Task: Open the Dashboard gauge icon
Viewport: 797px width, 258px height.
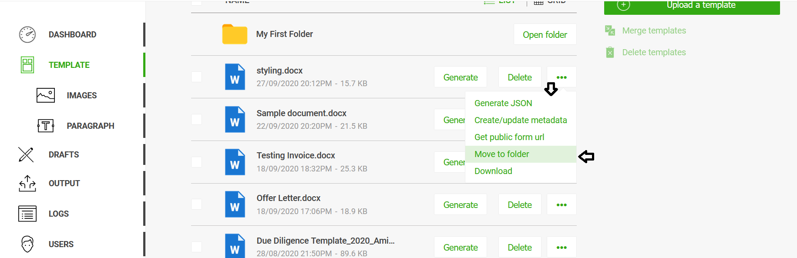Action: tap(27, 35)
